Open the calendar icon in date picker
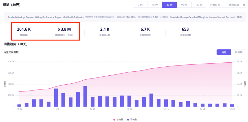 coord(244,5)
